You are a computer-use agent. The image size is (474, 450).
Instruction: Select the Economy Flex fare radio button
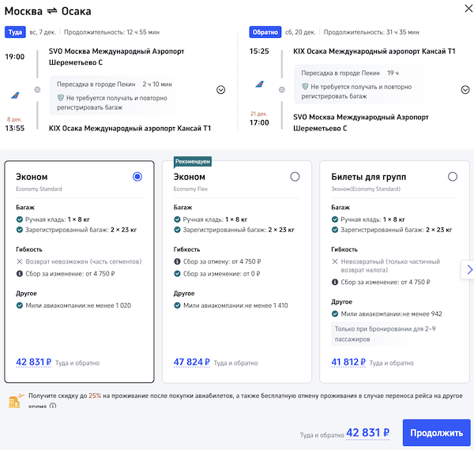coord(295,177)
